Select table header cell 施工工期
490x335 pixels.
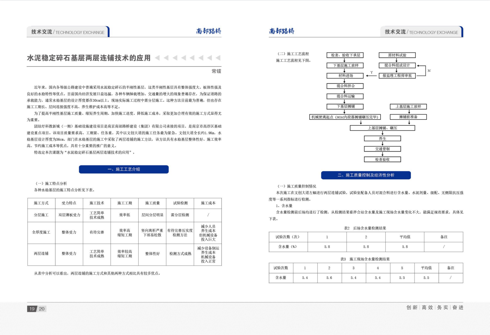click(125, 203)
